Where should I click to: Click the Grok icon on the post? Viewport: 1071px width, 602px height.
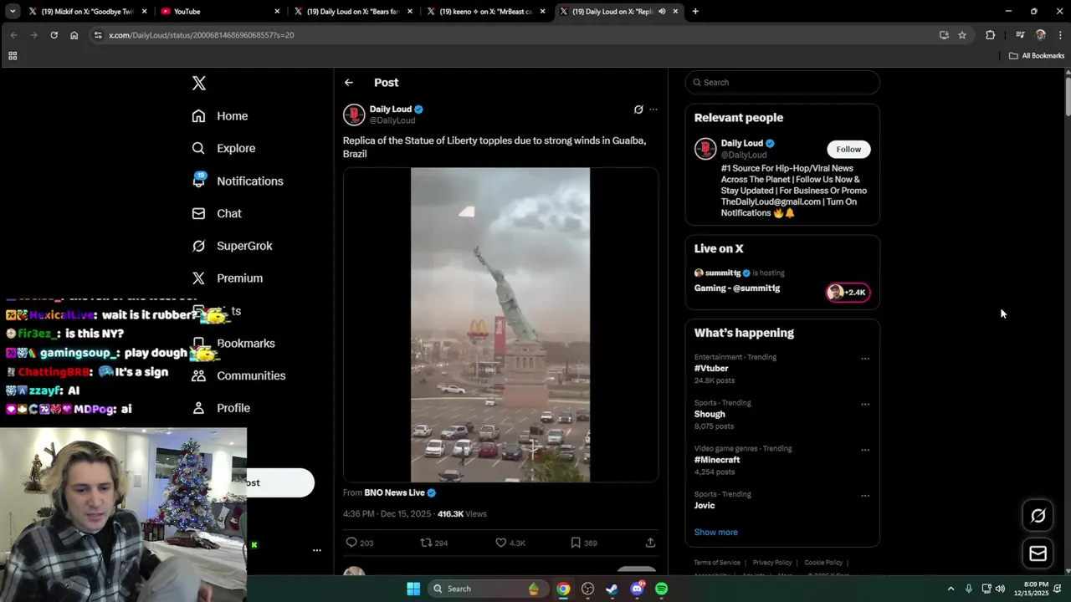pos(638,110)
